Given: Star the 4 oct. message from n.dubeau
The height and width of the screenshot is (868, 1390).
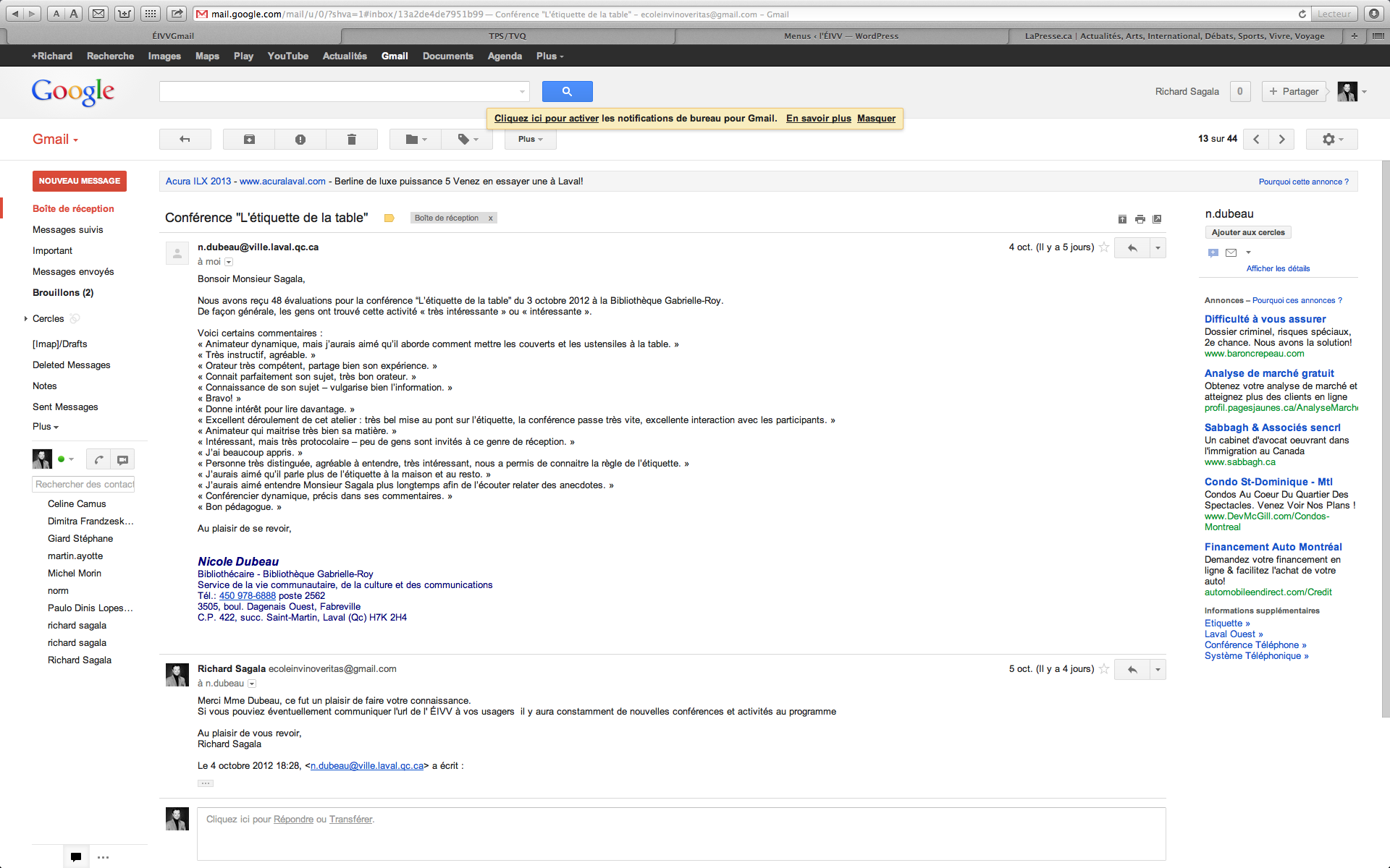Looking at the screenshot, I should (1104, 247).
